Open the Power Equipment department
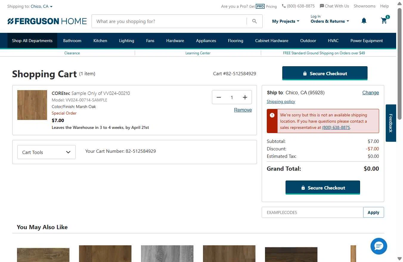The image size is (403, 262). point(367,41)
